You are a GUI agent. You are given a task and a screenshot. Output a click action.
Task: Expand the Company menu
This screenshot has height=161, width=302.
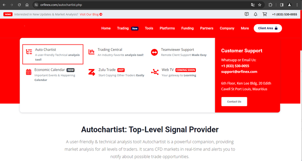click(x=227, y=28)
